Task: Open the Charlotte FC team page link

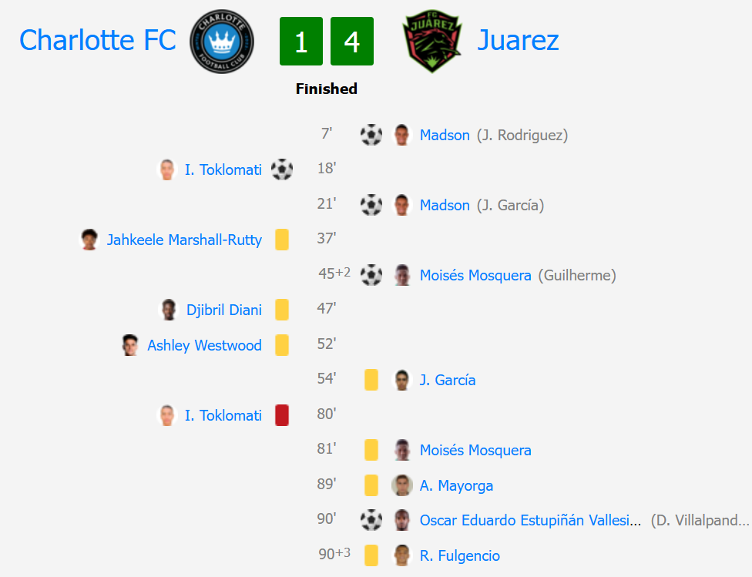Action: point(98,40)
